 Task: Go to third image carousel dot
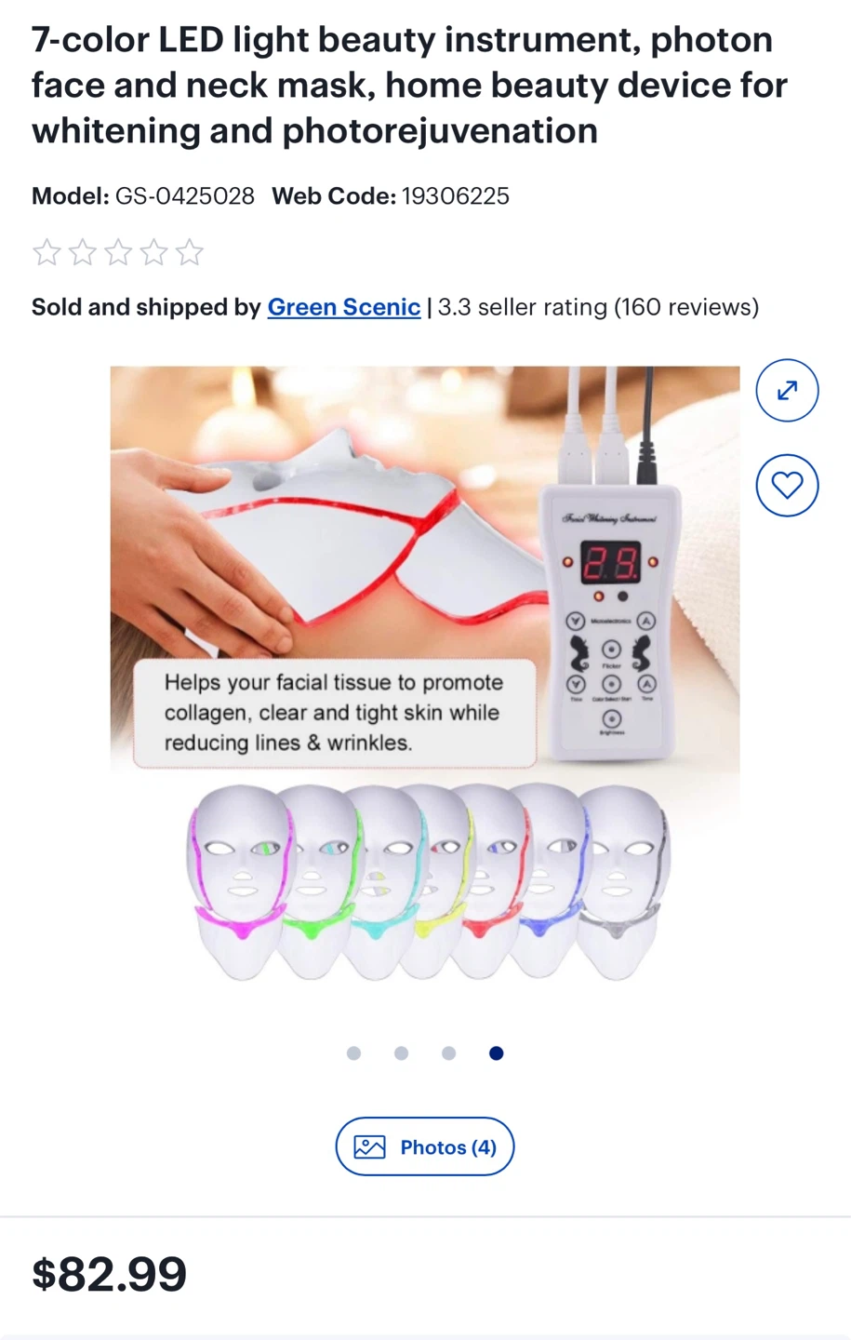(448, 1053)
